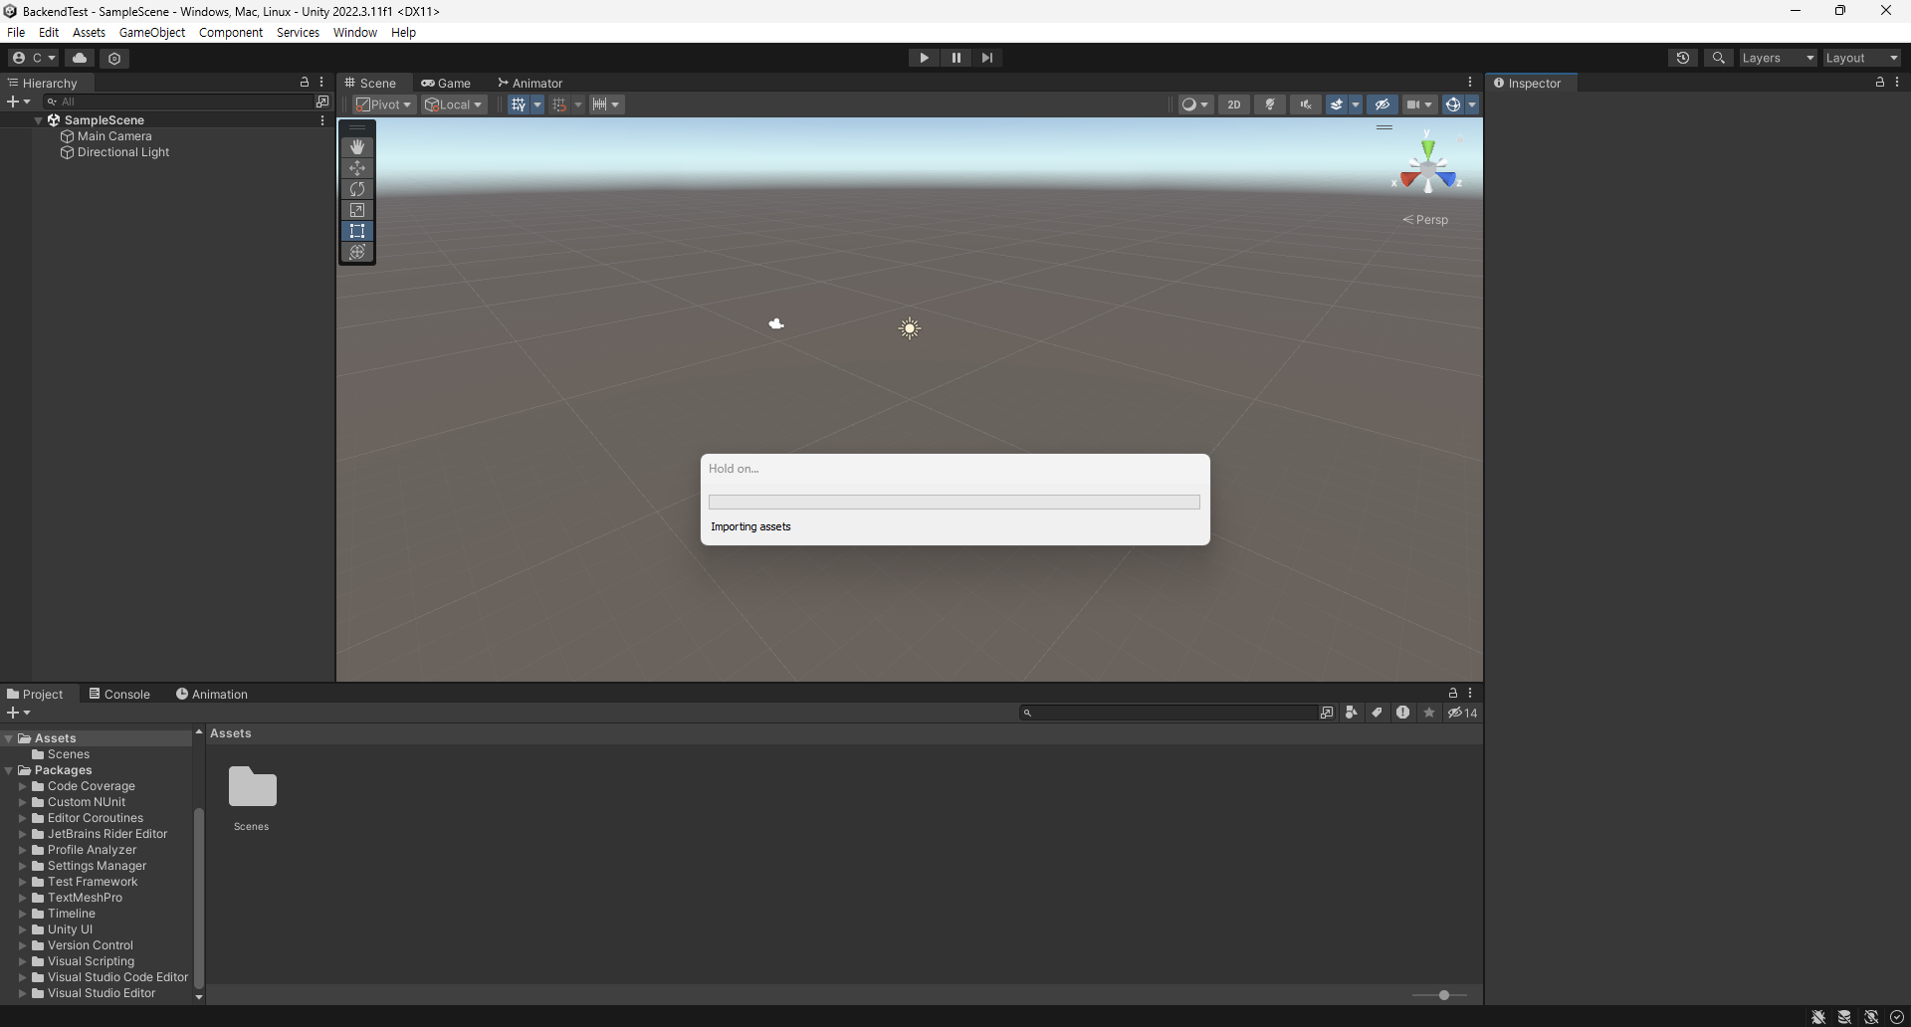Click the Main Camera gizmo in scene

(x=776, y=323)
